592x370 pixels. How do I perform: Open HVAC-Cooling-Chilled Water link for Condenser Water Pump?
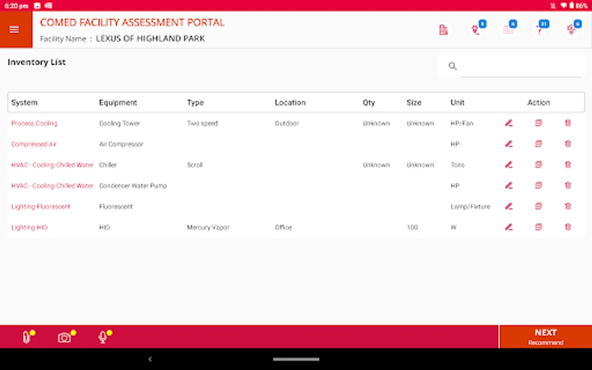pyautogui.click(x=52, y=186)
